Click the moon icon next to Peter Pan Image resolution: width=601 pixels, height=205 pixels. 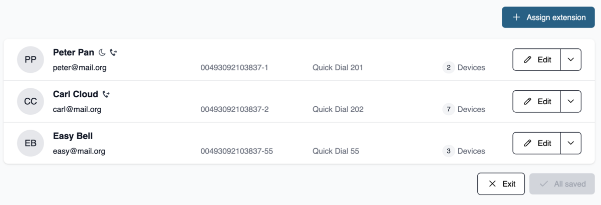pos(102,52)
